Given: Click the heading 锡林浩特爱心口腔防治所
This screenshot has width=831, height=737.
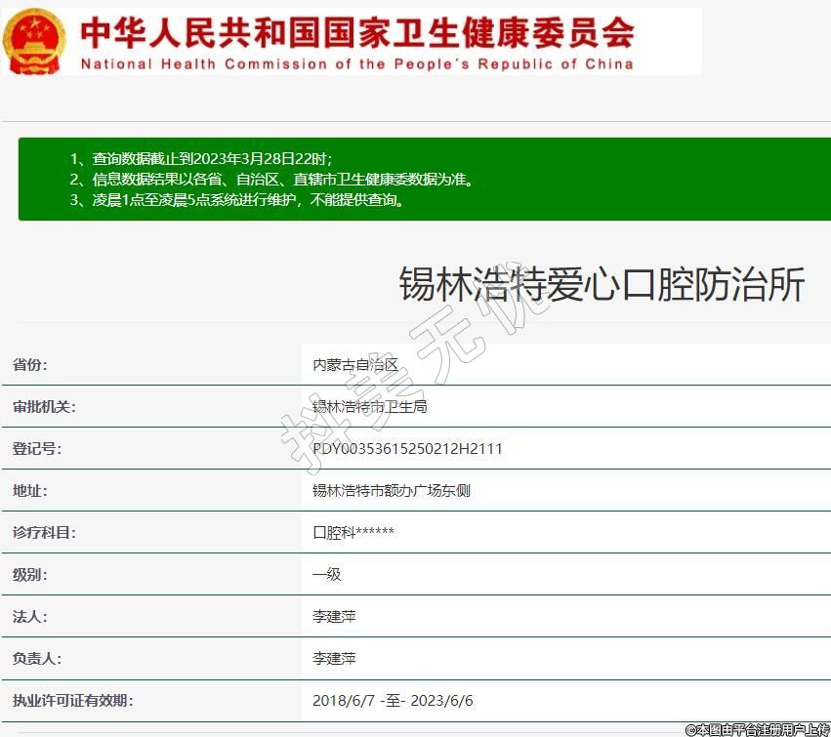Looking at the screenshot, I should (602, 284).
